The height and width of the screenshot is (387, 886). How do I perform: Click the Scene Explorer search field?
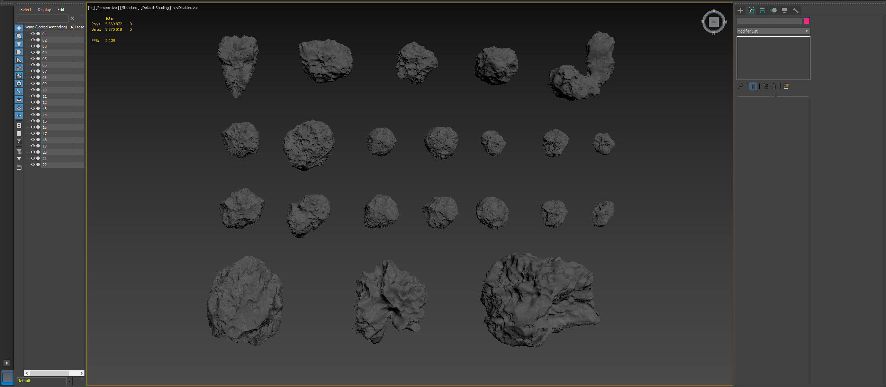[43, 18]
